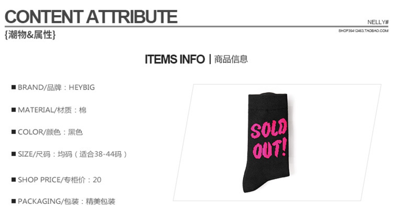Click the CONTENT ATTRIBUTE heading

(x=91, y=17)
